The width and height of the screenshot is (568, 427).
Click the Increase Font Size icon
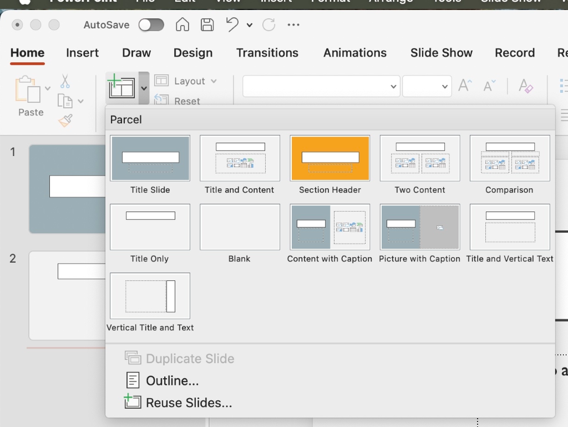point(464,86)
